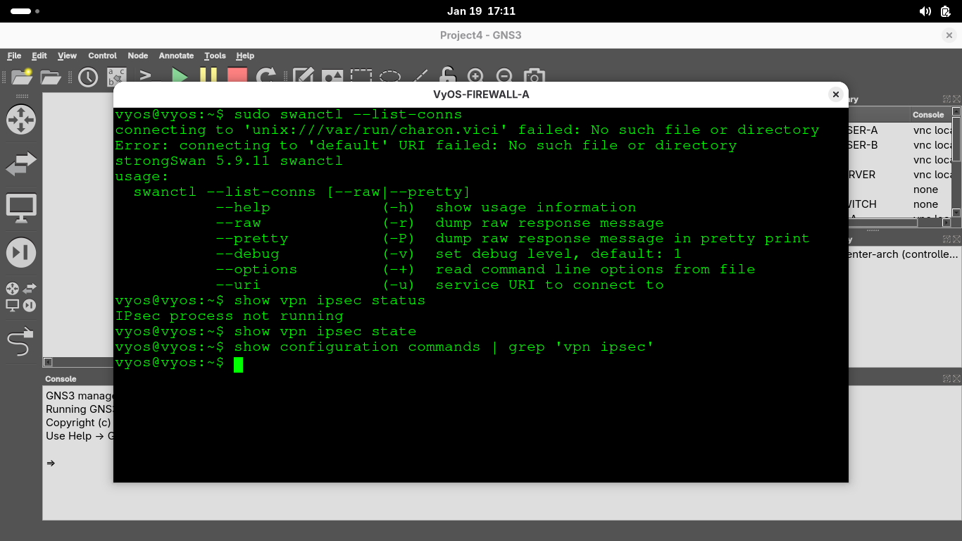Select the add a link cable tool
The image size is (962, 541).
(x=20, y=342)
